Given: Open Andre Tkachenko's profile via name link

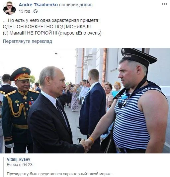Looking at the screenshot, I should point(38,5).
